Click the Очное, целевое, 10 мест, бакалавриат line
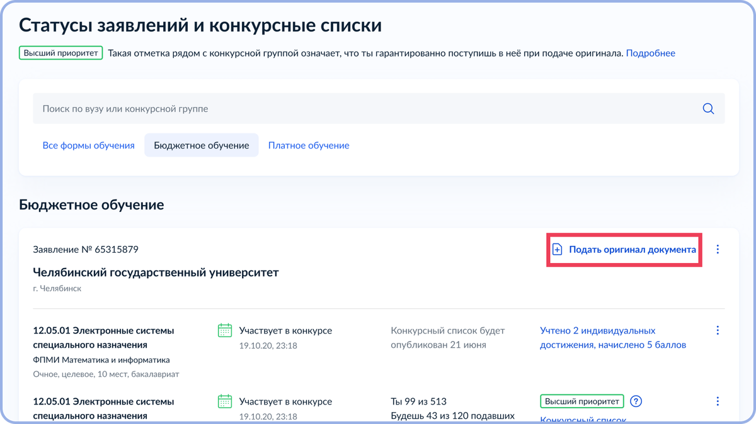This screenshot has height=424, width=756. click(106, 374)
